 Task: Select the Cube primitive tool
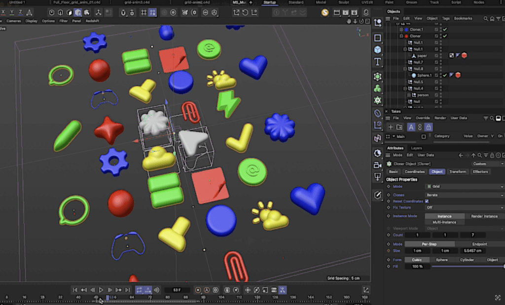point(378,50)
